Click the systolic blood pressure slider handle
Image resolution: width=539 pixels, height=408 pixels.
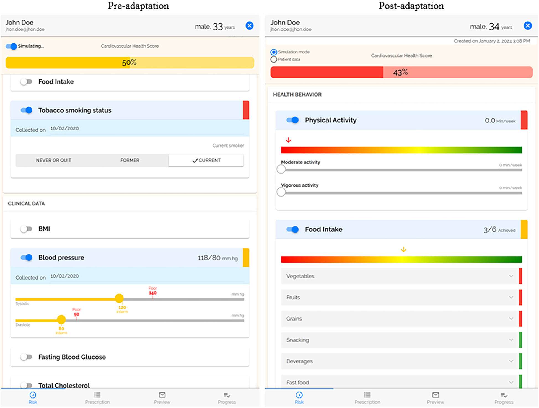(119, 298)
